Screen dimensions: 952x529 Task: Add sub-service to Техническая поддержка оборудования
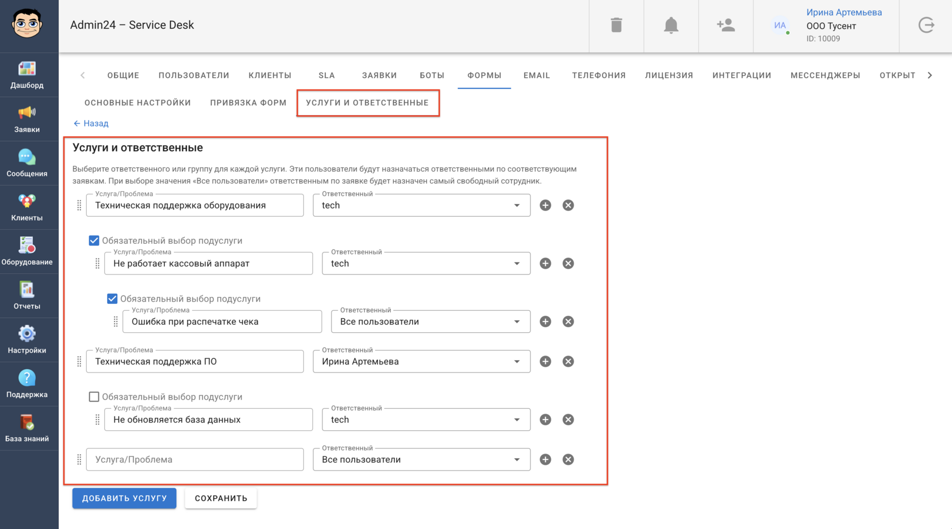point(545,205)
